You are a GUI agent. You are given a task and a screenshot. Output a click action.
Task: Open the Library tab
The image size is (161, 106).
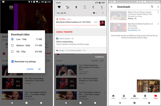pos(156,97)
